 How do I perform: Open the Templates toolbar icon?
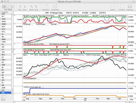55,6
